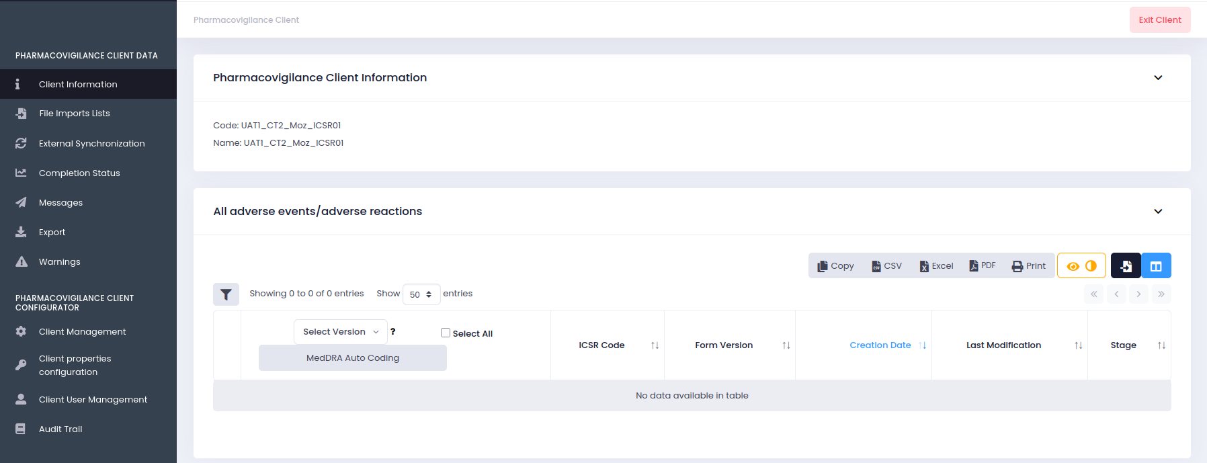Open the Select Version dropdown
Image resolution: width=1207 pixels, height=463 pixels.
(x=340, y=332)
